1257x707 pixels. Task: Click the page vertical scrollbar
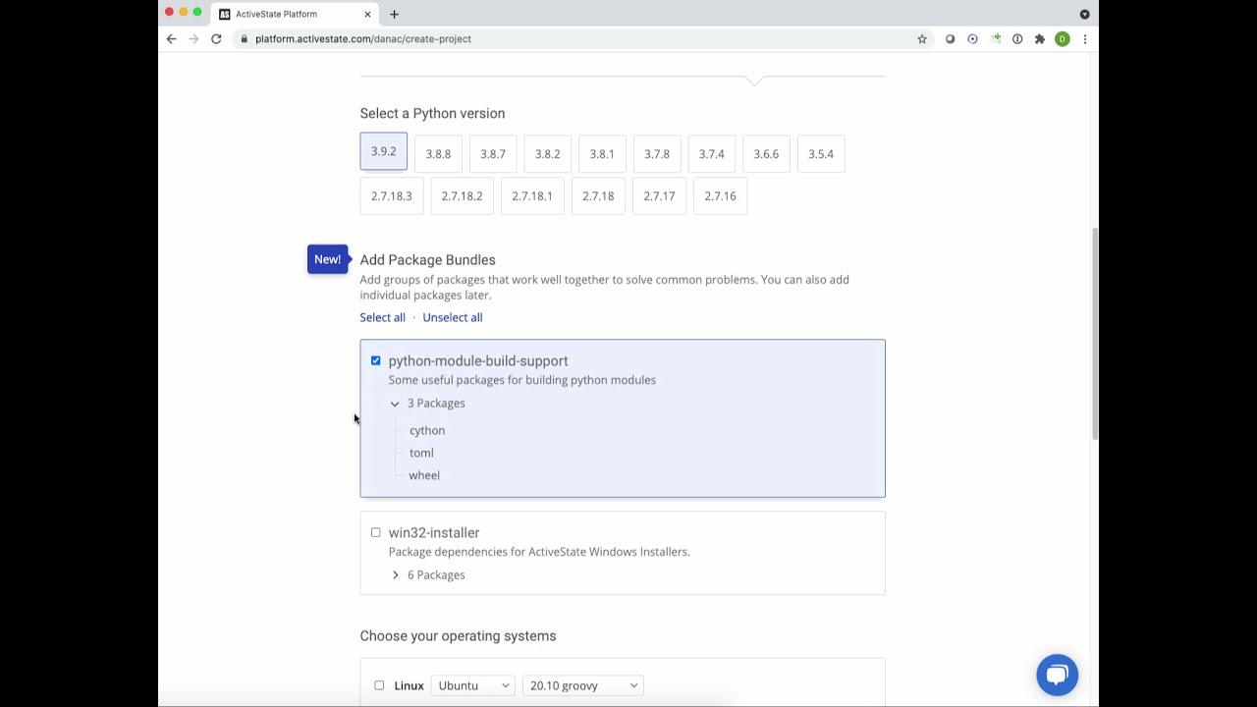(x=1094, y=334)
